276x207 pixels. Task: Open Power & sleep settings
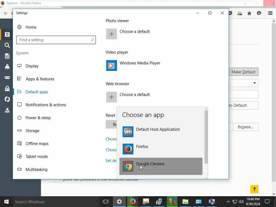(x=38, y=118)
